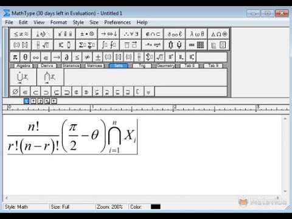292x219 pixels.
Task: Insert the intersection template with limits
Action: pos(50,77)
